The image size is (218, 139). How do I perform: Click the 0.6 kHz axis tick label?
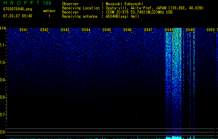[x=3, y=132]
